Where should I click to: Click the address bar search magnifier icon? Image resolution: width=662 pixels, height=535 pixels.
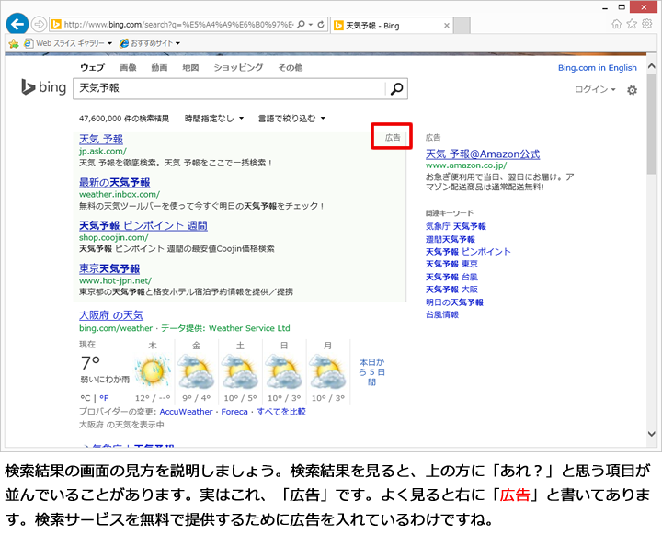[x=301, y=25]
